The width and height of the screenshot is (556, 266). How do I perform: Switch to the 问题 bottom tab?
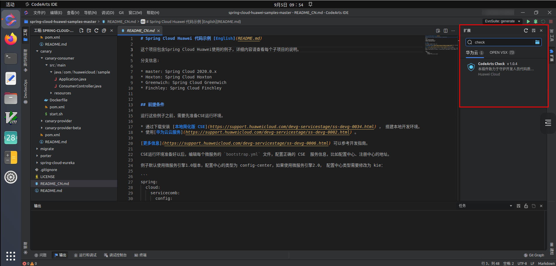click(40, 255)
